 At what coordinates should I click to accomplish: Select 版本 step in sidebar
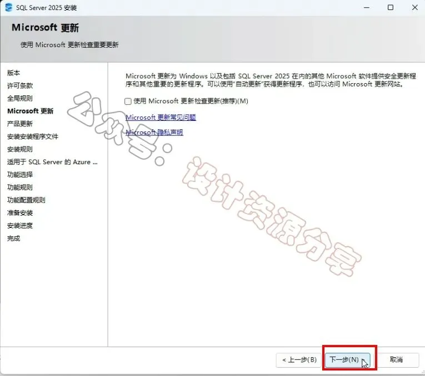13,73
